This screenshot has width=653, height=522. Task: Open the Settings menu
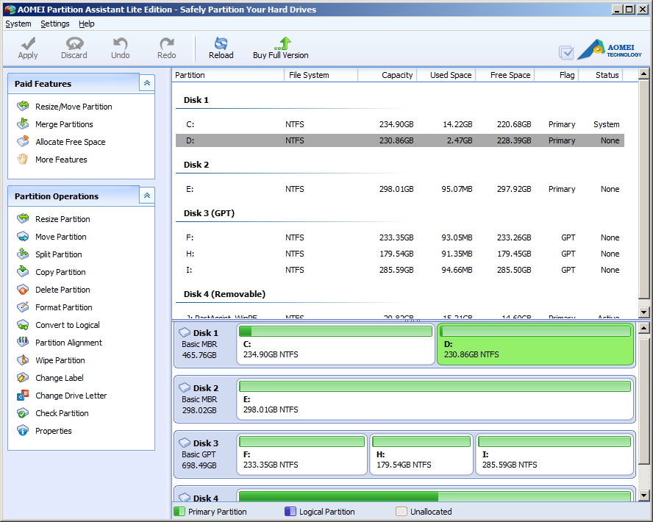coord(55,24)
